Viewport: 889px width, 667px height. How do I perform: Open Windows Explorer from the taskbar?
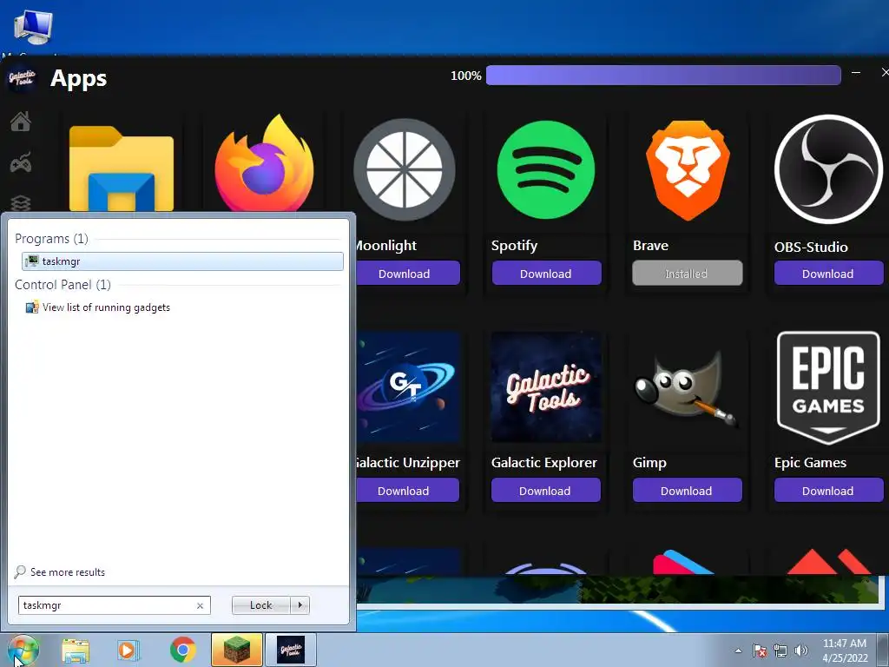point(76,650)
